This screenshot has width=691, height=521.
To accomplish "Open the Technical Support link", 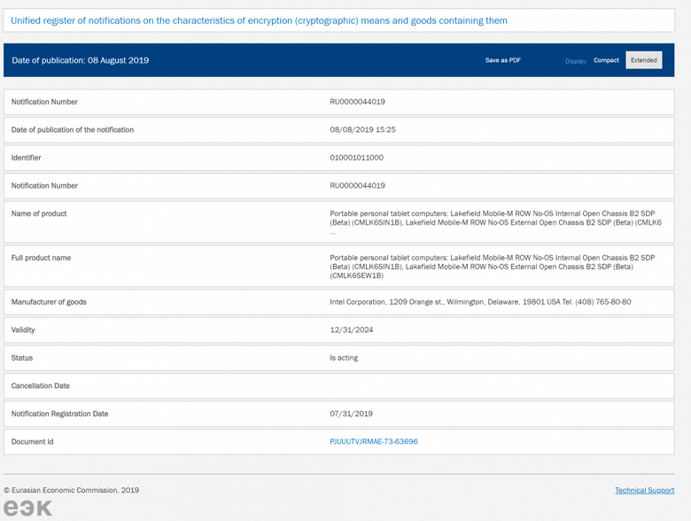I will coord(645,490).
